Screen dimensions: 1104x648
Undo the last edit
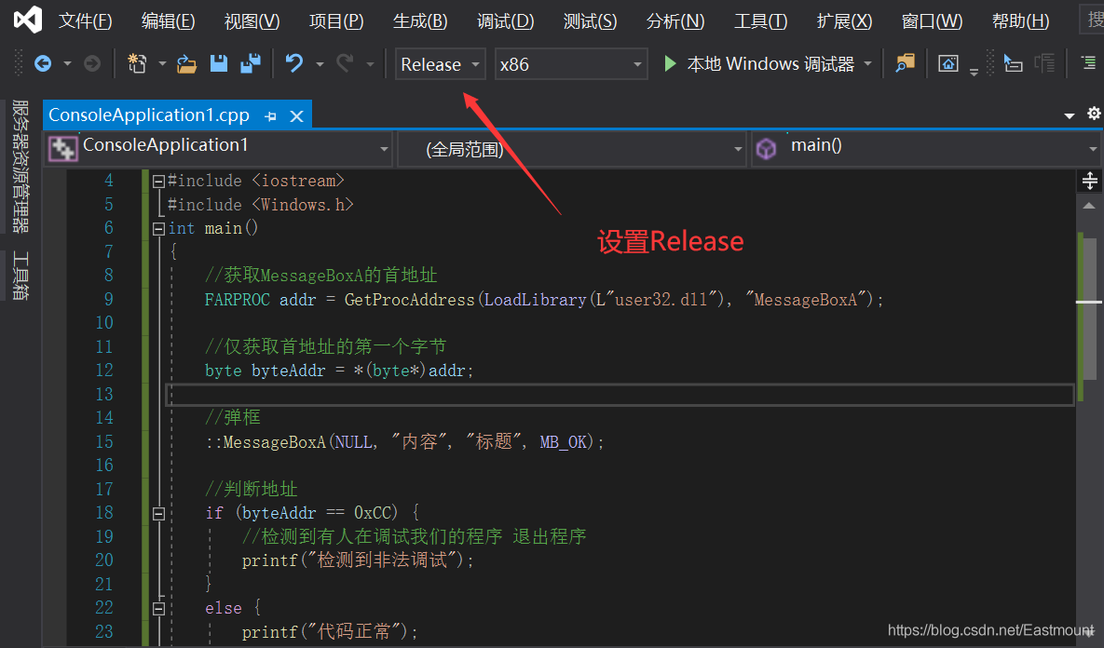(x=294, y=64)
